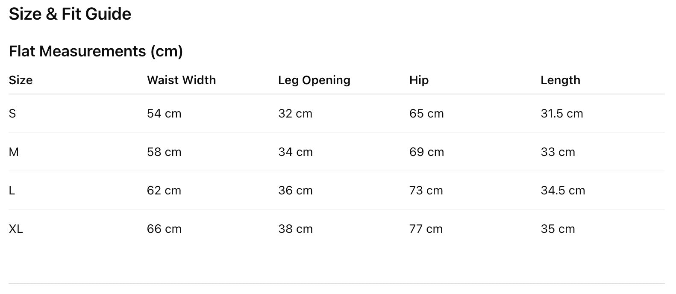
Task: Click the 38 cm leg opening value
Action: point(295,229)
